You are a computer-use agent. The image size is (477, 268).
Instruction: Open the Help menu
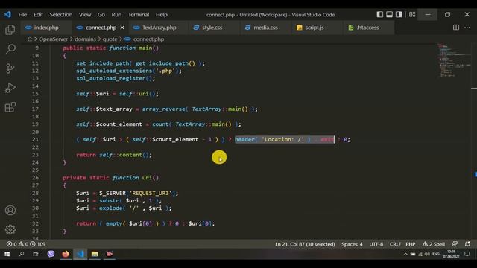[162, 15]
